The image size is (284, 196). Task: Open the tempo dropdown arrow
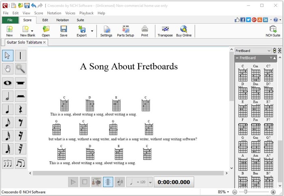151,183
